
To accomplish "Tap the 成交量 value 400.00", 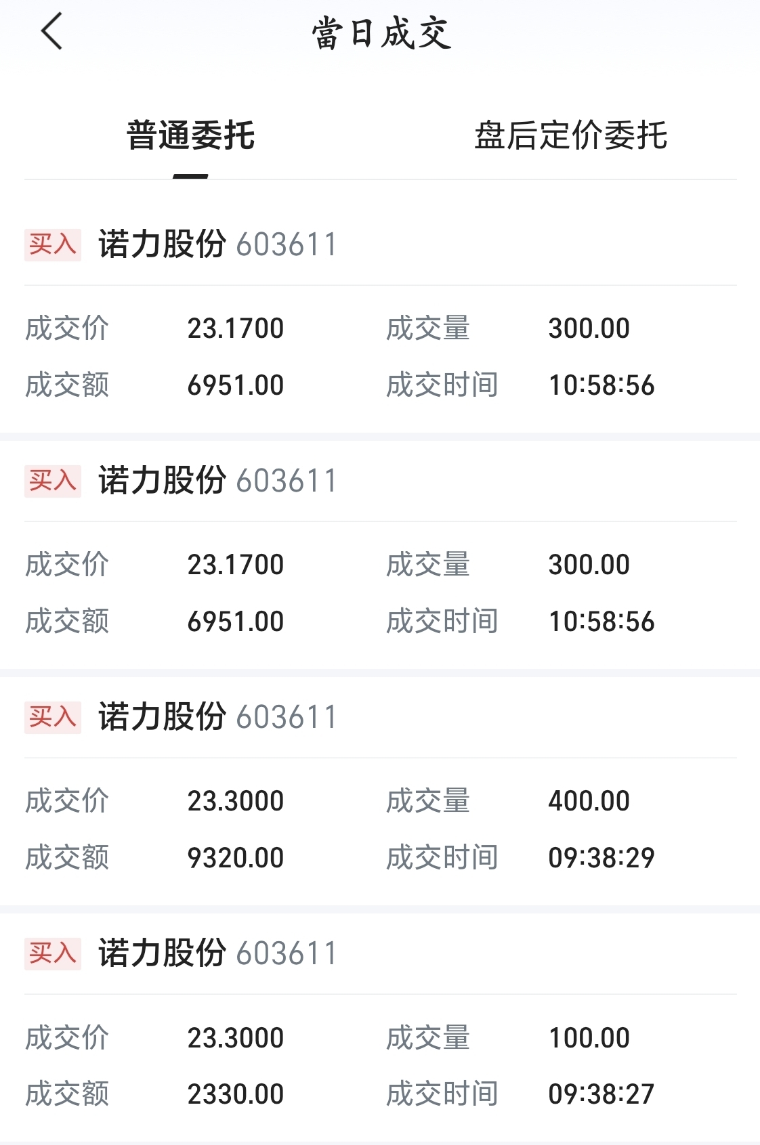I will tap(589, 801).
